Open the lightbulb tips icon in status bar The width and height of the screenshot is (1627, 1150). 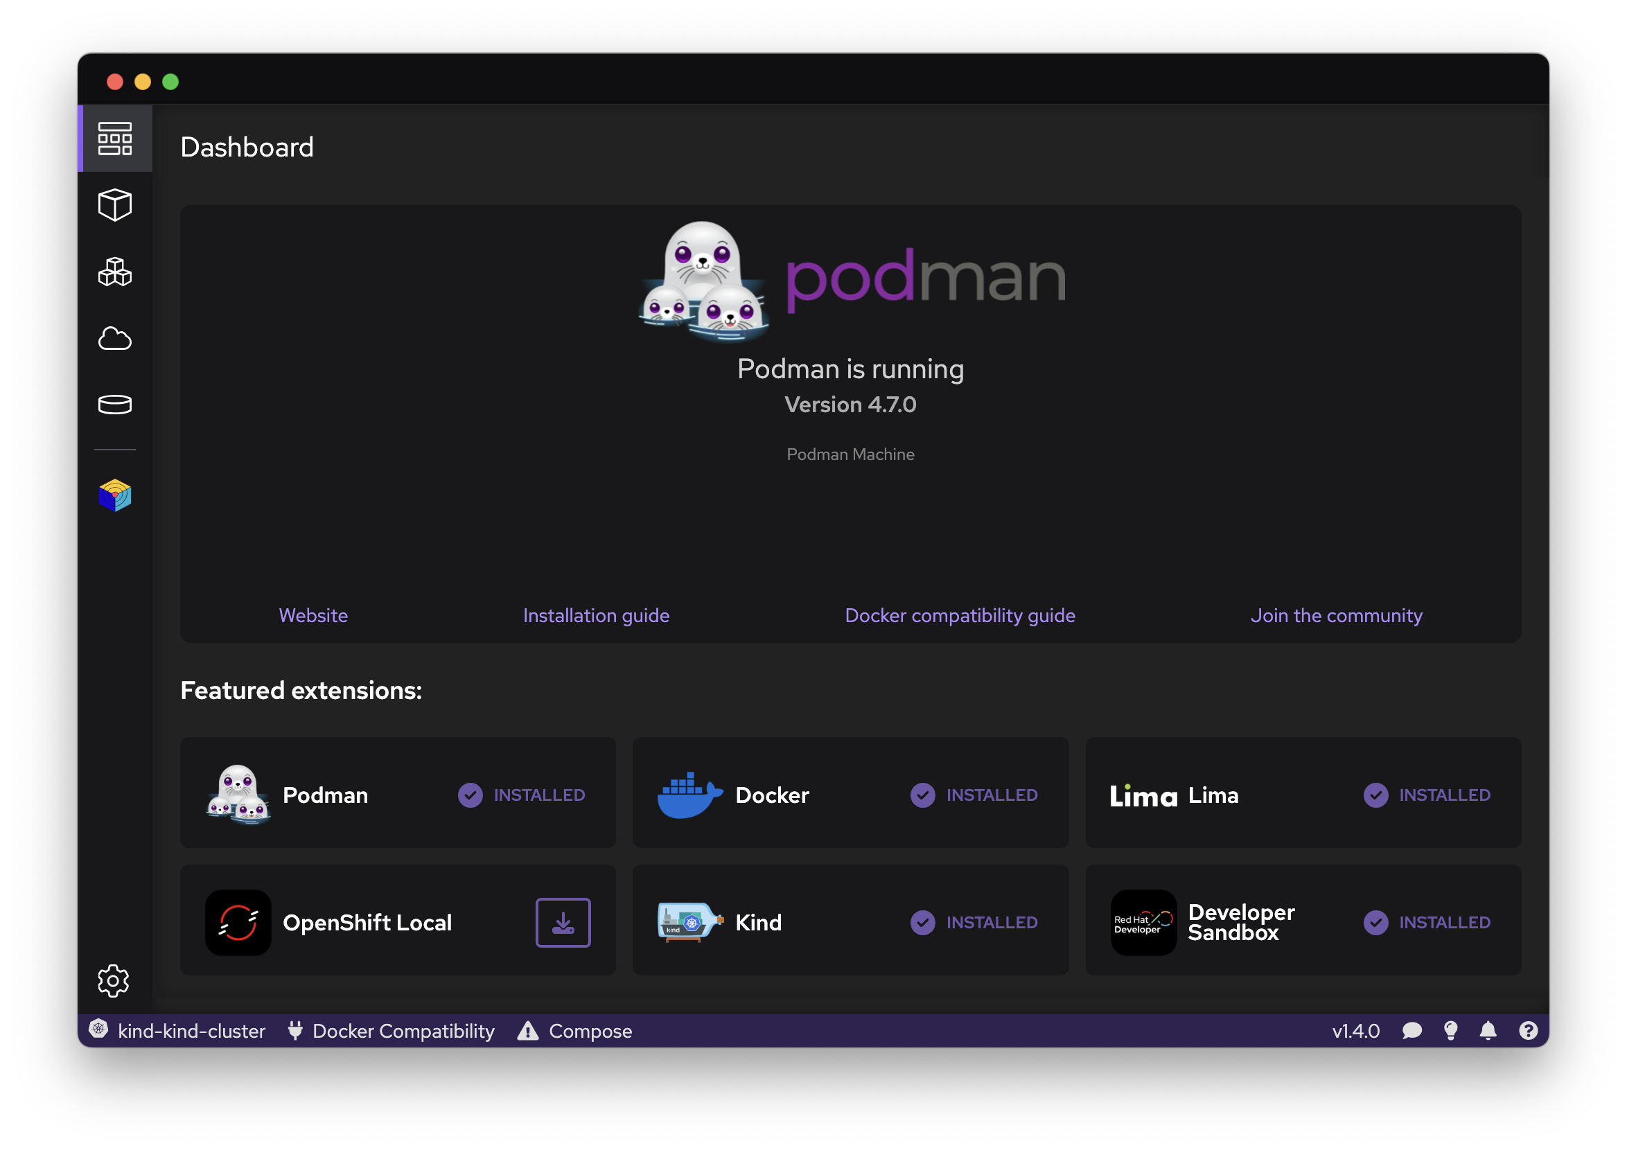[1450, 1031]
